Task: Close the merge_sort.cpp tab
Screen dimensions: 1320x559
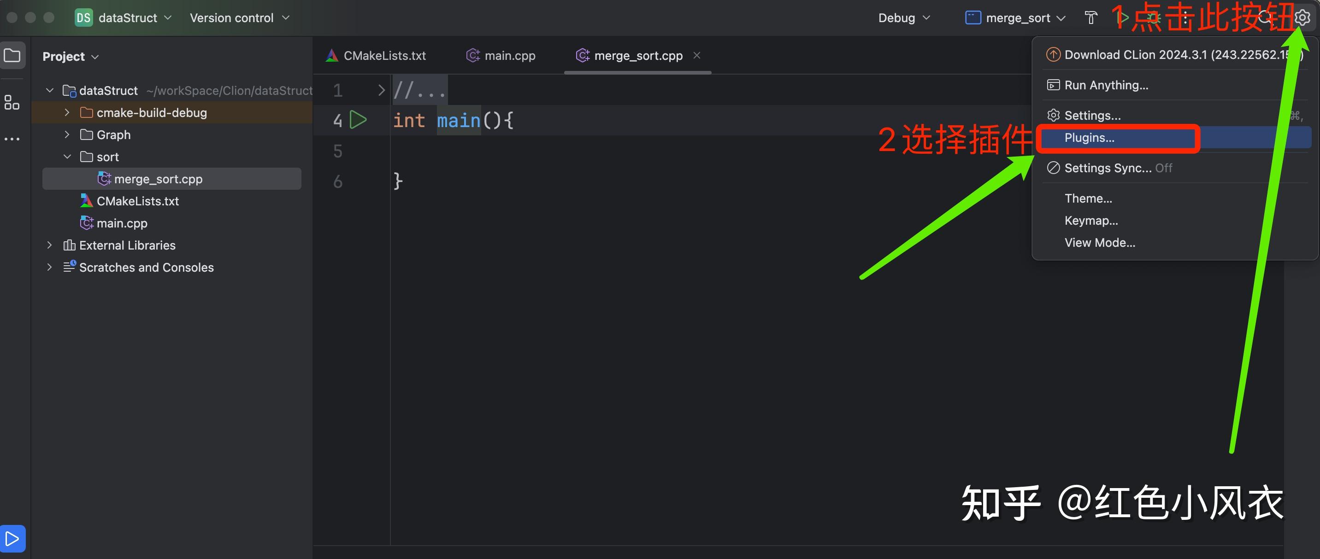Action: (x=697, y=55)
